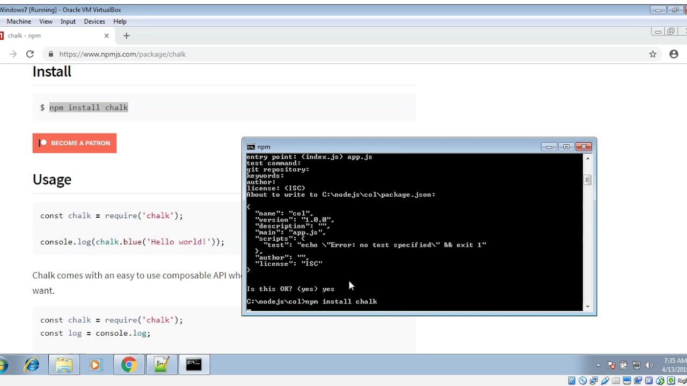This screenshot has width=687, height=386.
Task: Click the BECOME A PATRON button
Action: coord(75,143)
